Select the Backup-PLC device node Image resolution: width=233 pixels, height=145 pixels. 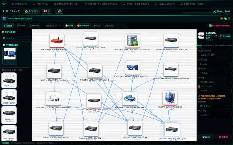(130, 99)
